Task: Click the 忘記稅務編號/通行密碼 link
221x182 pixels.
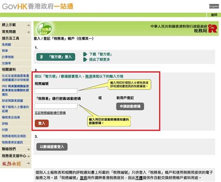Action: tap(50, 113)
